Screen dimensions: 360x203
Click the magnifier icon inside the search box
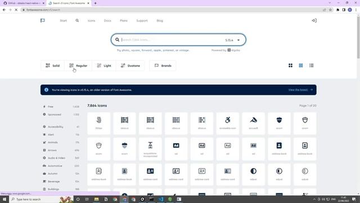(x=117, y=39)
